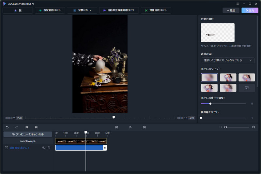Click the undo icon

coord(7,127)
